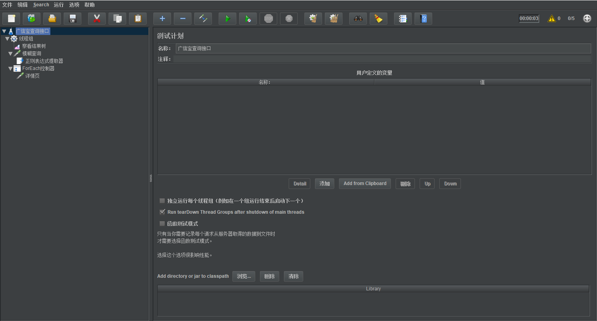Click the 添加 button under variables table

[324, 183]
